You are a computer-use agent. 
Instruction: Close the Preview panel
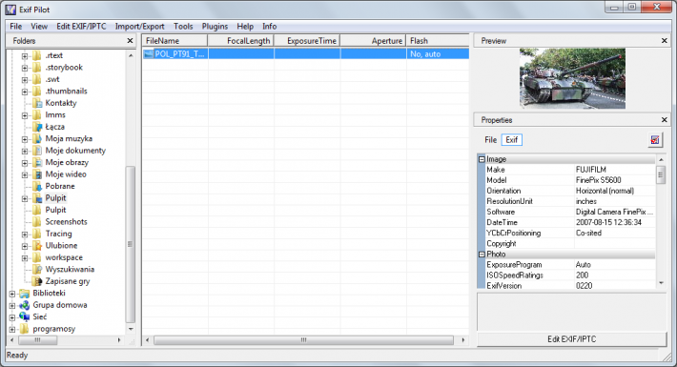tap(665, 41)
